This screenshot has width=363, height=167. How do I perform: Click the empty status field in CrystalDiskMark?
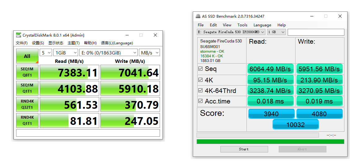click(x=88, y=133)
